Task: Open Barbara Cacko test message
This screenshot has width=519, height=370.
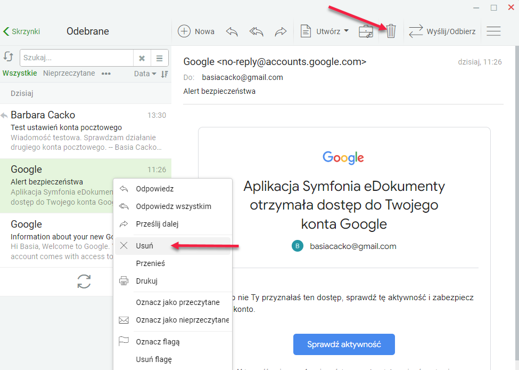Action: pos(86,131)
